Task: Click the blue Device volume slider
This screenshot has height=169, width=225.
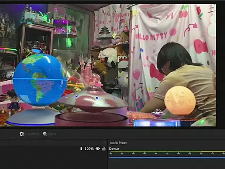Action: pos(167,158)
